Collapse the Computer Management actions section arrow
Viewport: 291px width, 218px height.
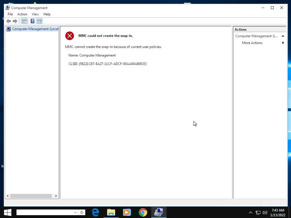click(x=283, y=36)
